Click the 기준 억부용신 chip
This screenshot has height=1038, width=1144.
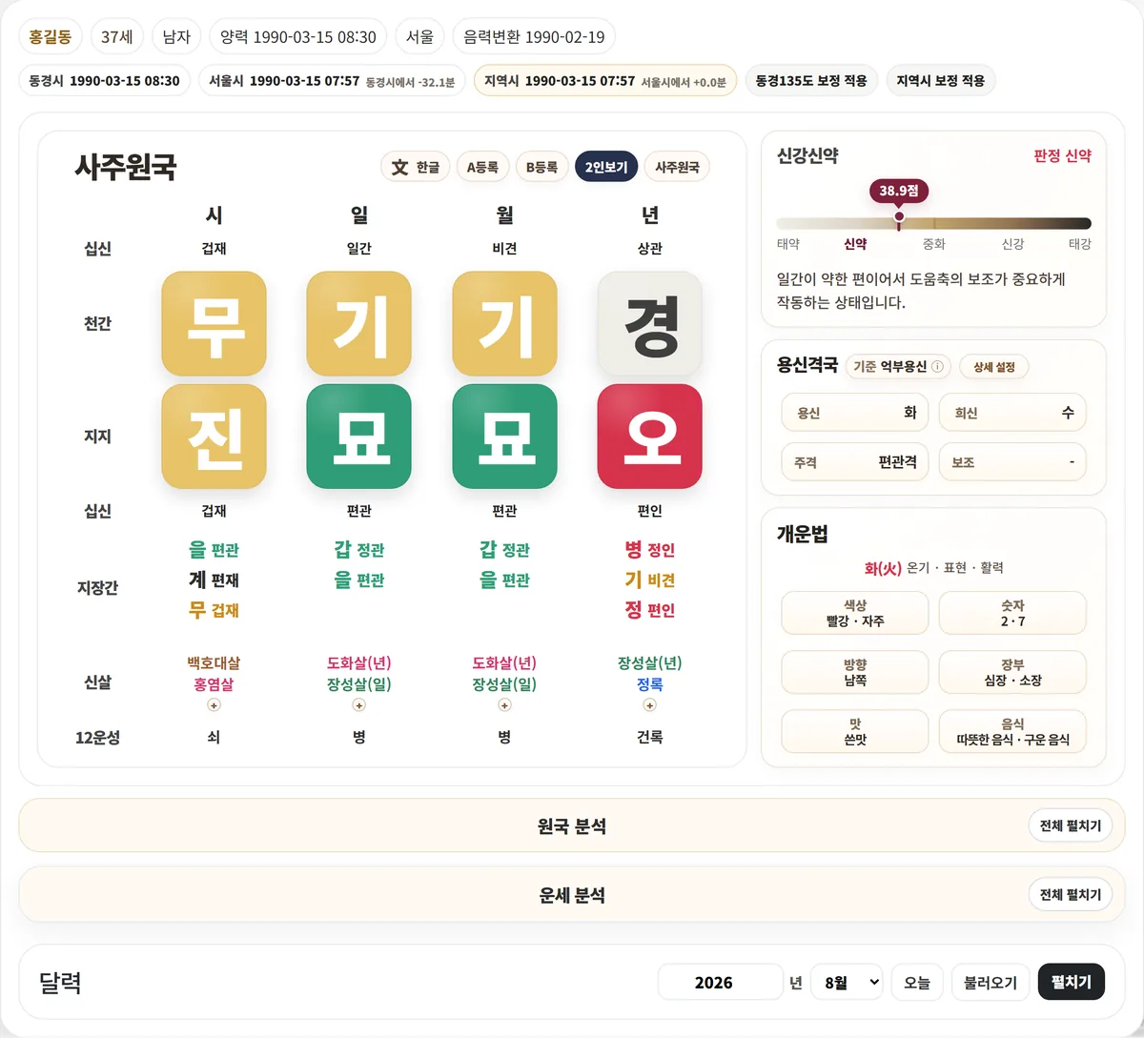point(897,367)
